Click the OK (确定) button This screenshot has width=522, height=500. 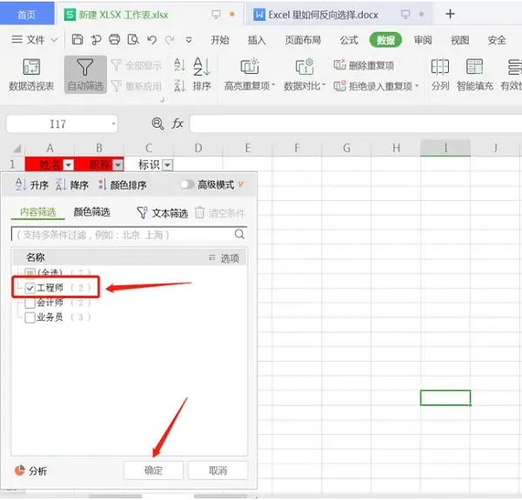[153, 470]
